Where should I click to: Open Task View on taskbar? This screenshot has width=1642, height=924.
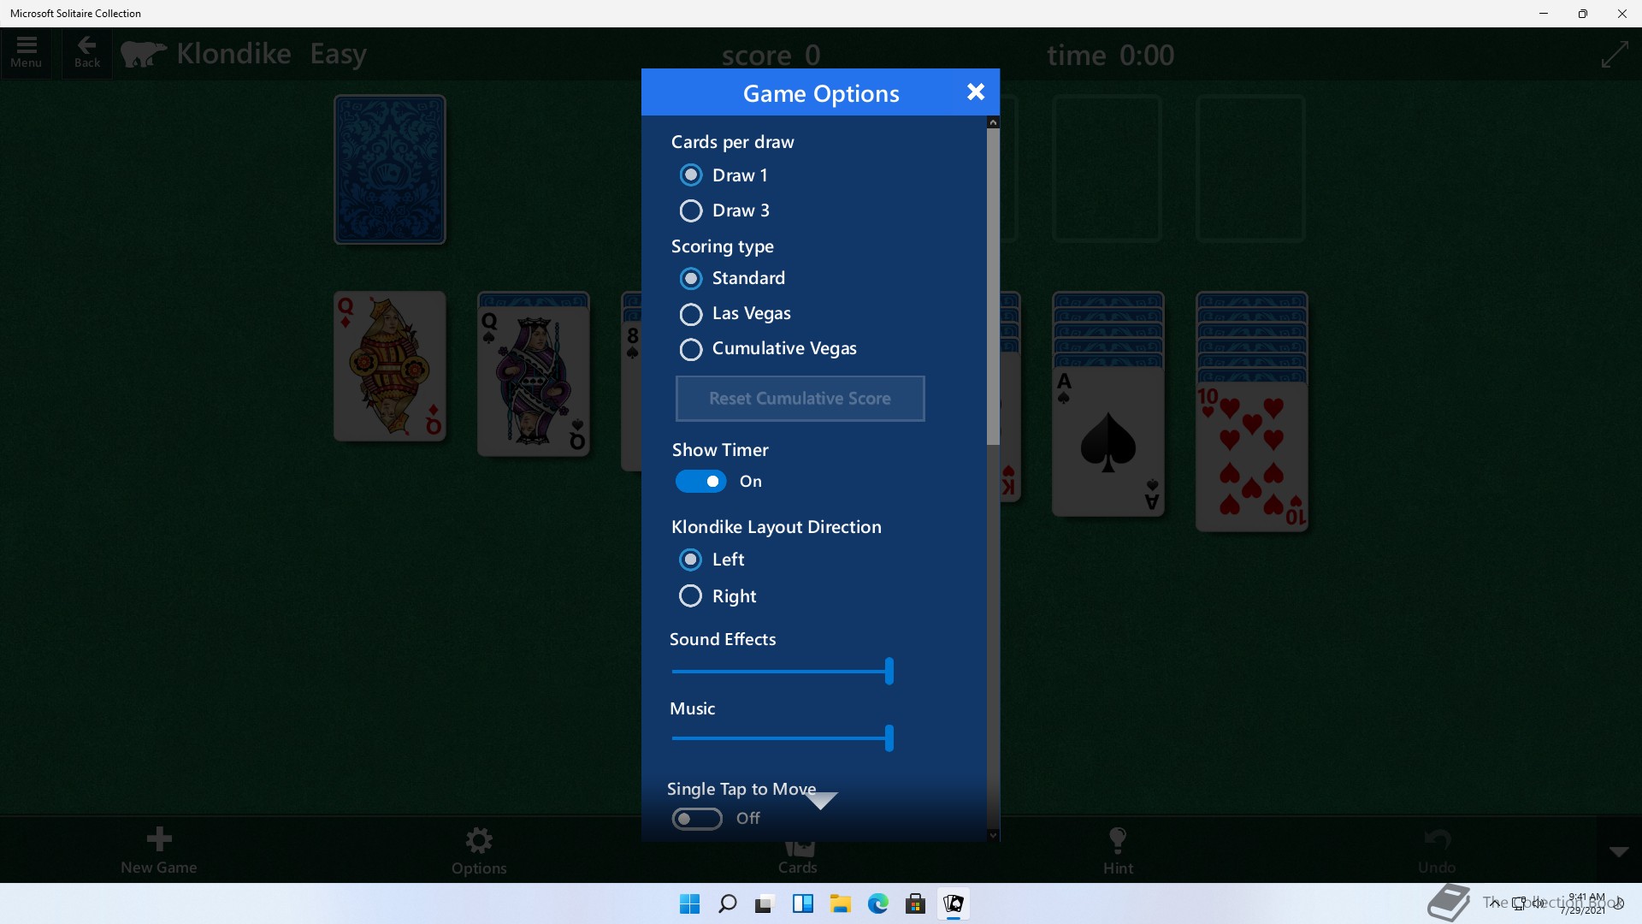pyautogui.click(x=765, y=903)
